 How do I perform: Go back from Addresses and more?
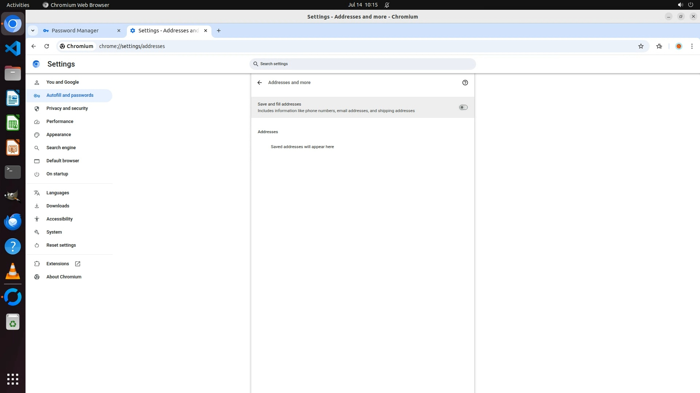click(x=260, y=83)
